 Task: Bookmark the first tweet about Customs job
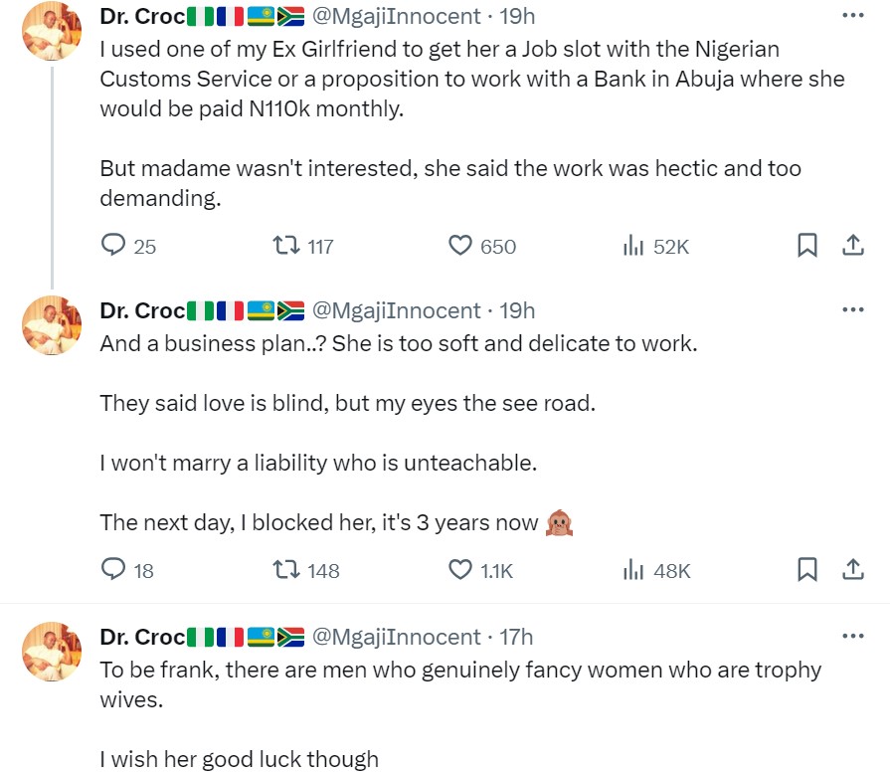point(807,245)
